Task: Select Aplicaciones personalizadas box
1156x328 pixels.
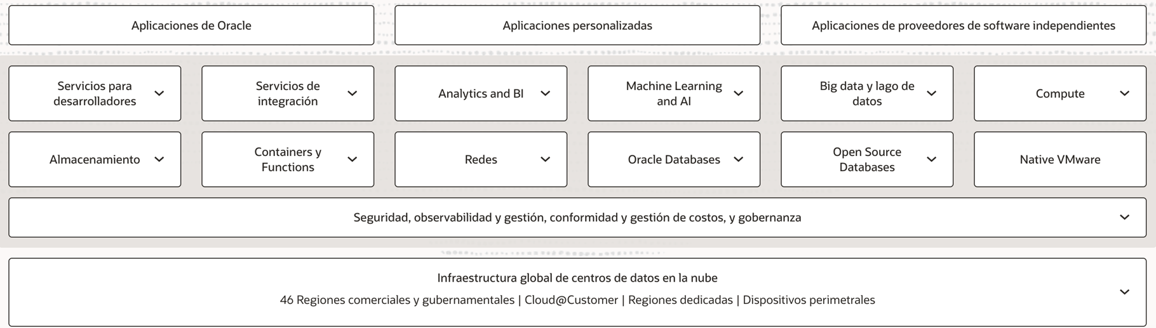Action: tap(577, 25)
